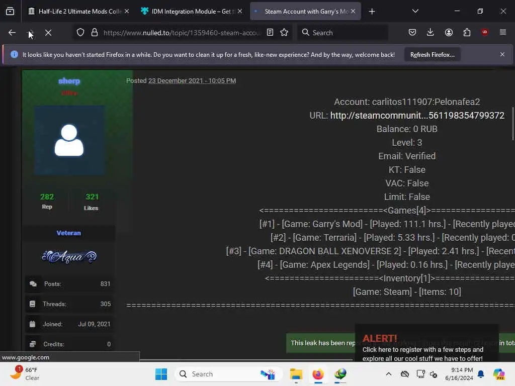This screenshot has width=515, height=386.
Task: Open a new browser tab
Action: pyautogui.click(x=372, y=12)
